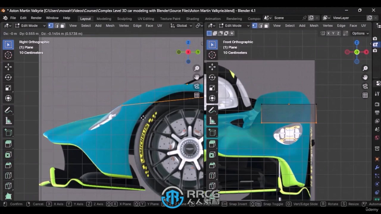The image size is (381, 214).
Task: Open Vertex menu in right viewport header
Action: pyautogui.click(x=328, y=26)
